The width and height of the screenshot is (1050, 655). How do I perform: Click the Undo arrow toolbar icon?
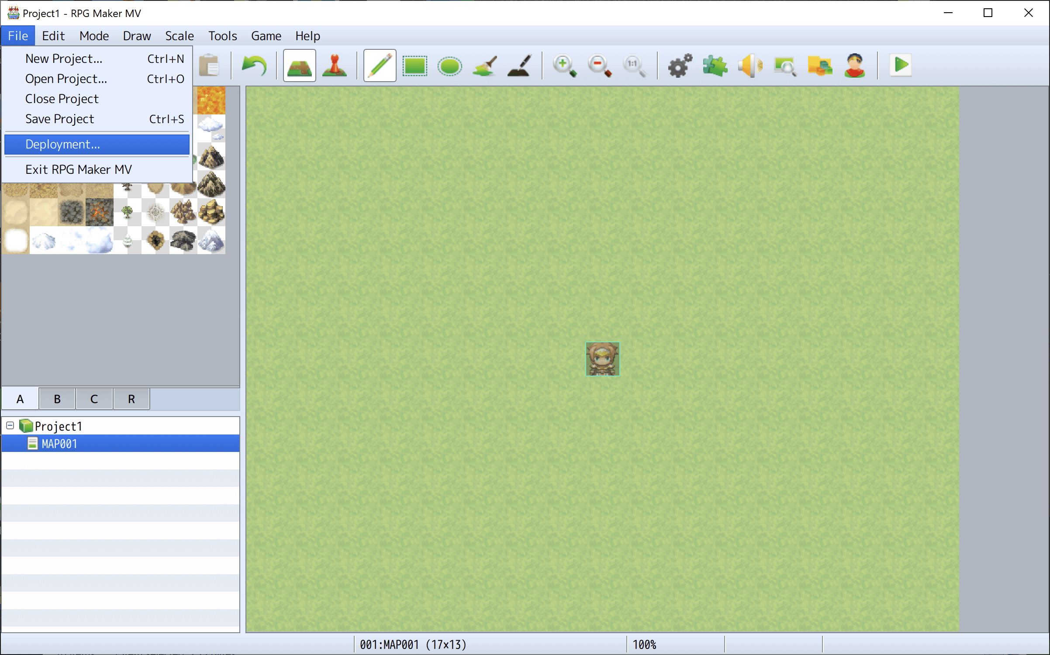pos(254,66)
